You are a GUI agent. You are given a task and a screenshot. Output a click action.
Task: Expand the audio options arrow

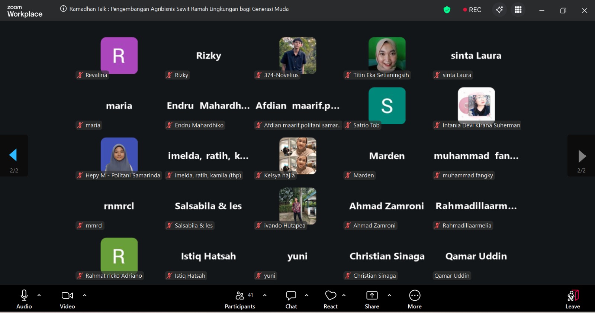click(x=39, y=296)
